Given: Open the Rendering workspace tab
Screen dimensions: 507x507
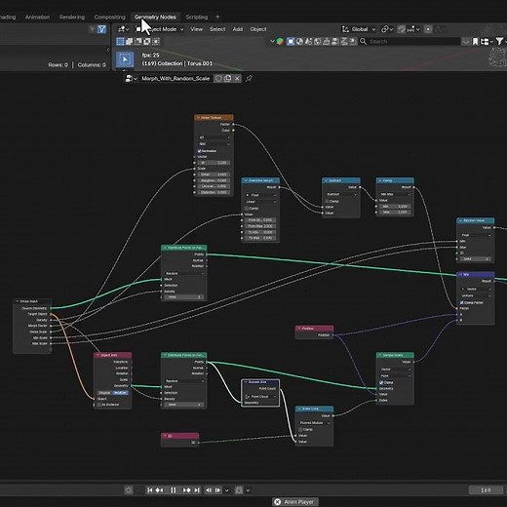Looking at the screenshot, I should [72, 17].
